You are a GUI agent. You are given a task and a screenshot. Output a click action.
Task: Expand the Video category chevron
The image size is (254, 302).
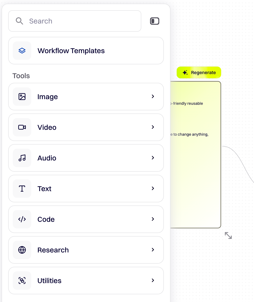[x=153, y=127]
